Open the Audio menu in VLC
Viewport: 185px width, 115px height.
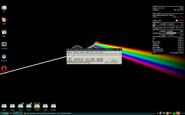coord(82,52)
